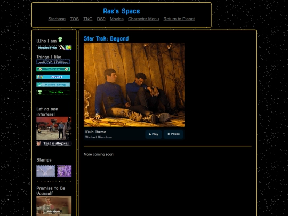Open the Character Menu link
Viewport: 288px width, 216px height.
143,19
